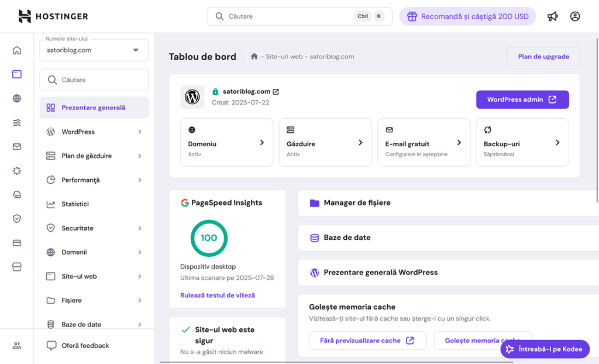599x364 pixels.
Task: Open the user profile icon
Action: [x=575, y=16]
